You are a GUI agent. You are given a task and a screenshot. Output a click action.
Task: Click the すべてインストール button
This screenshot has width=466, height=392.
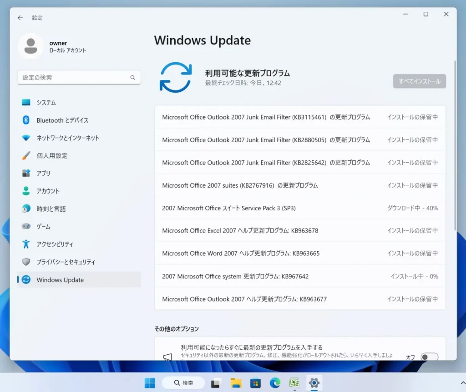pyautogui.click(x=419, y=81)
